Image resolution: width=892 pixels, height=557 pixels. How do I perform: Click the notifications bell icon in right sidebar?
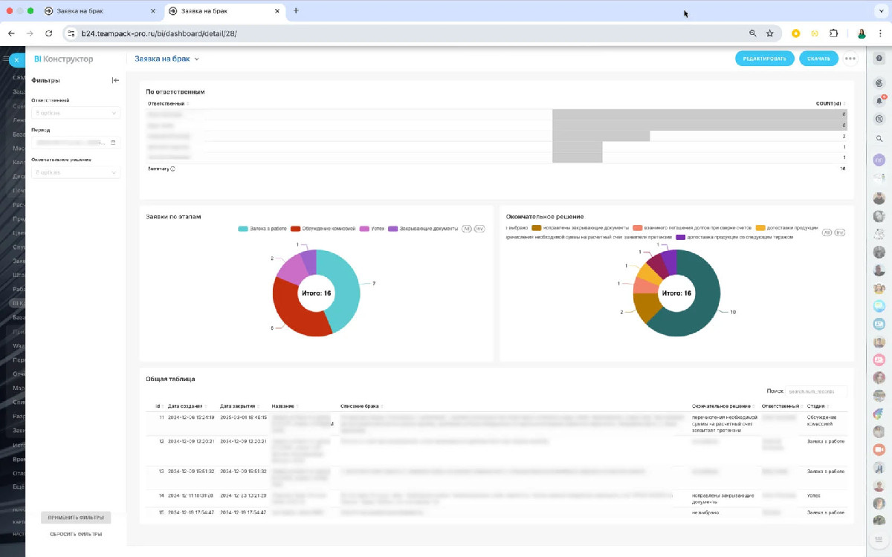[x=879, y=101]
